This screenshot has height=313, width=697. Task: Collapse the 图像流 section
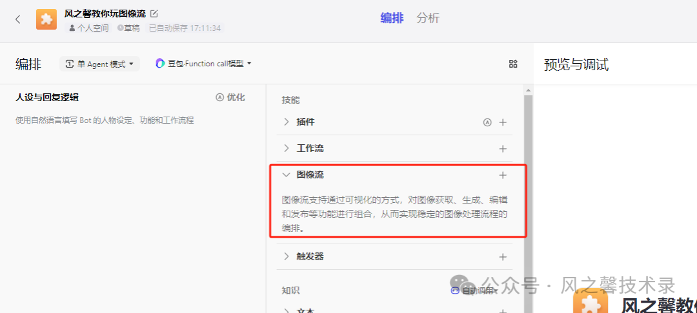point(287,175)
